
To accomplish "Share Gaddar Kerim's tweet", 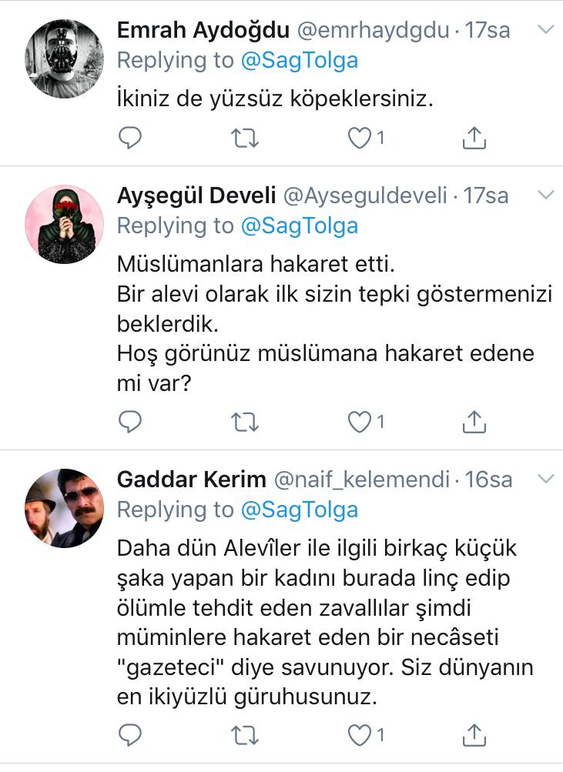I will click(474, 734).
